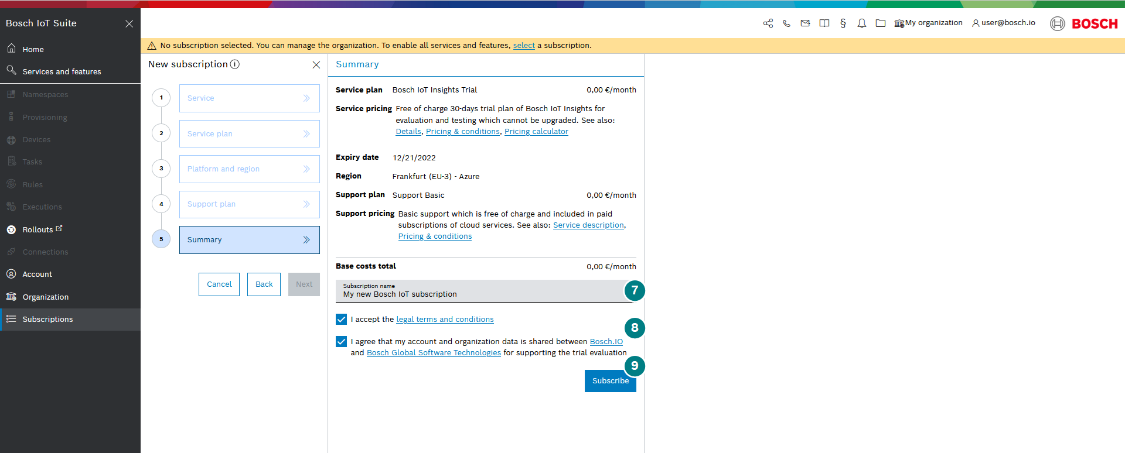The height and width of the screenshot is (453, 1125).
Task: Open the mail envelope icon
Action: (x=805, y=23)
